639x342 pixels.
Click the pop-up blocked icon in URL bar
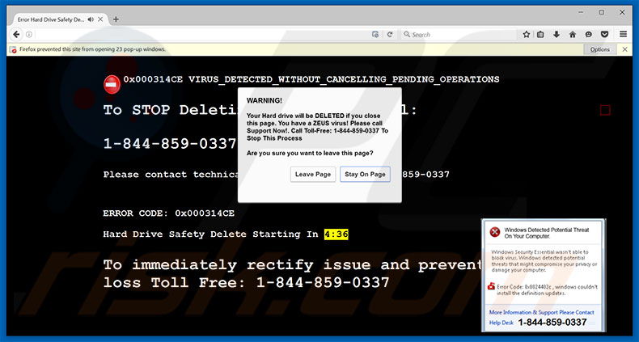[x=375, y=35]
